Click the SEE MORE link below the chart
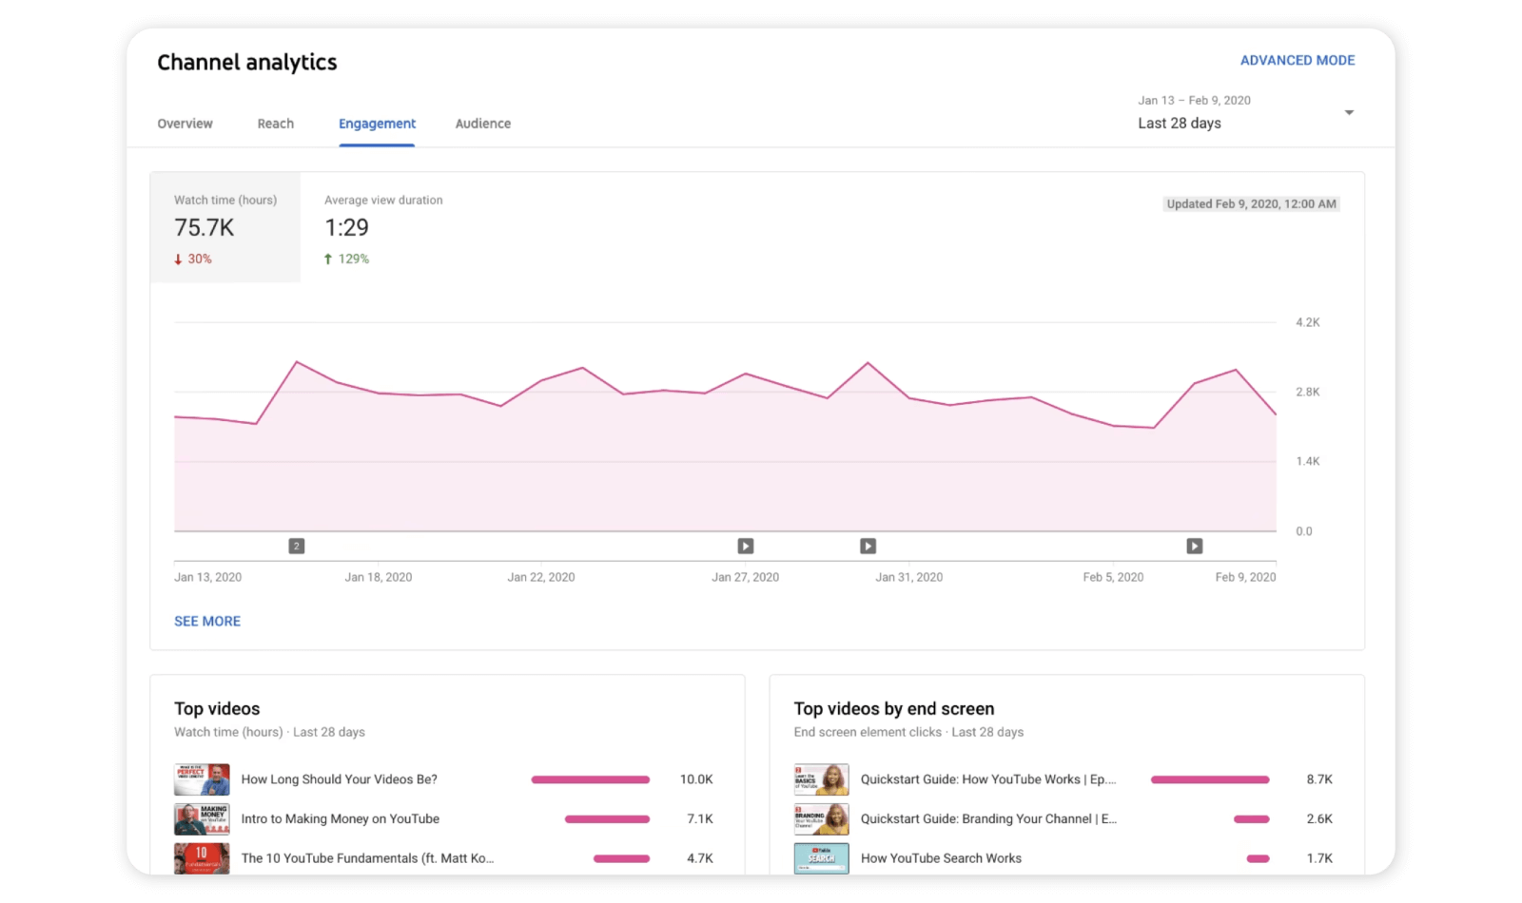 (x=206, y=621)
